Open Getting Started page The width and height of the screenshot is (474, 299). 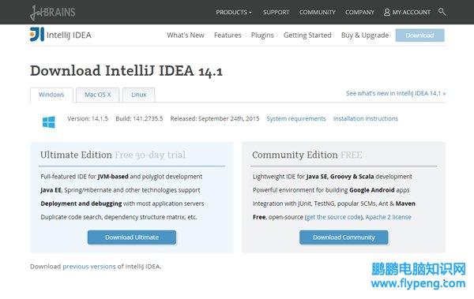pos(307,36)
